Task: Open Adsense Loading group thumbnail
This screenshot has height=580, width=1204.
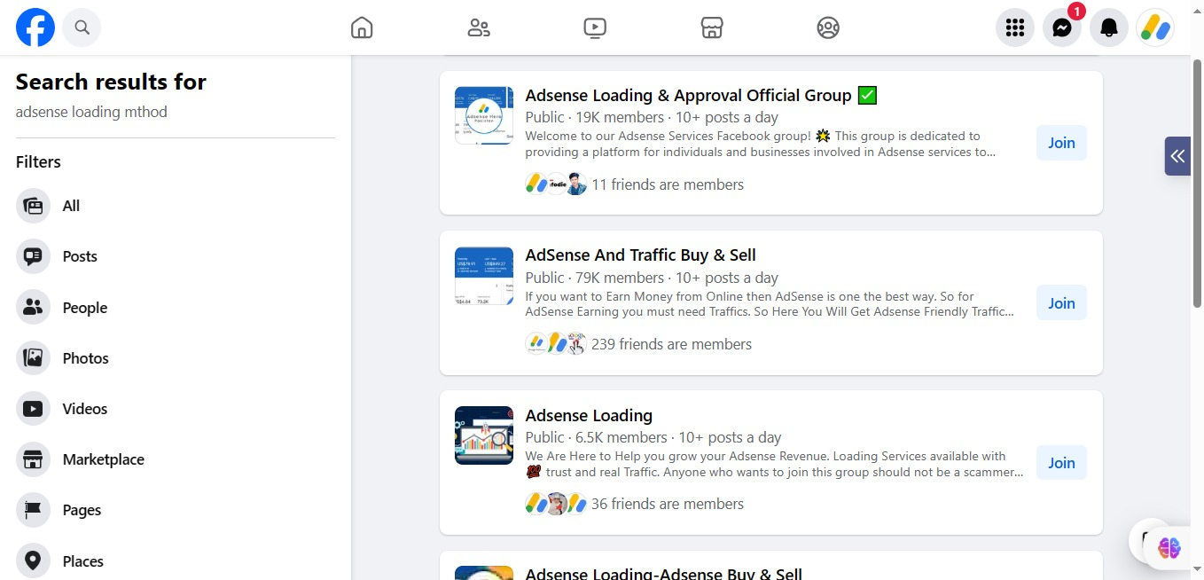Action: [x=484, y=435]
